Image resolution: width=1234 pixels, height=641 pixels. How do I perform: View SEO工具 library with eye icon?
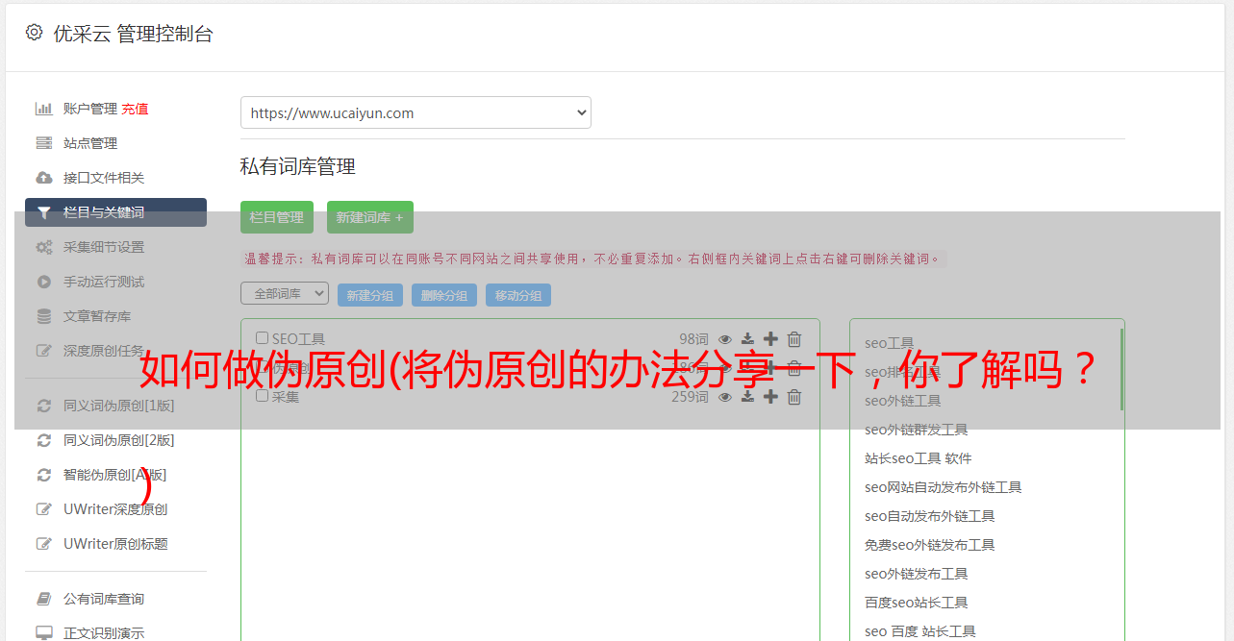point(725,339)
